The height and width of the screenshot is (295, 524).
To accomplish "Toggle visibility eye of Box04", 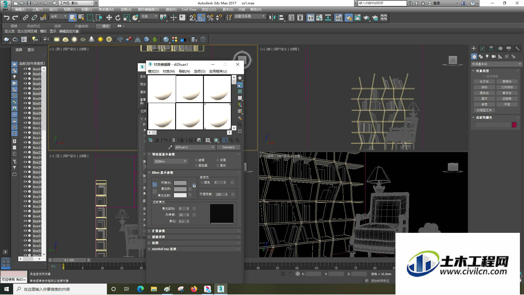I will pyautogui.click(x=25, y=89).
